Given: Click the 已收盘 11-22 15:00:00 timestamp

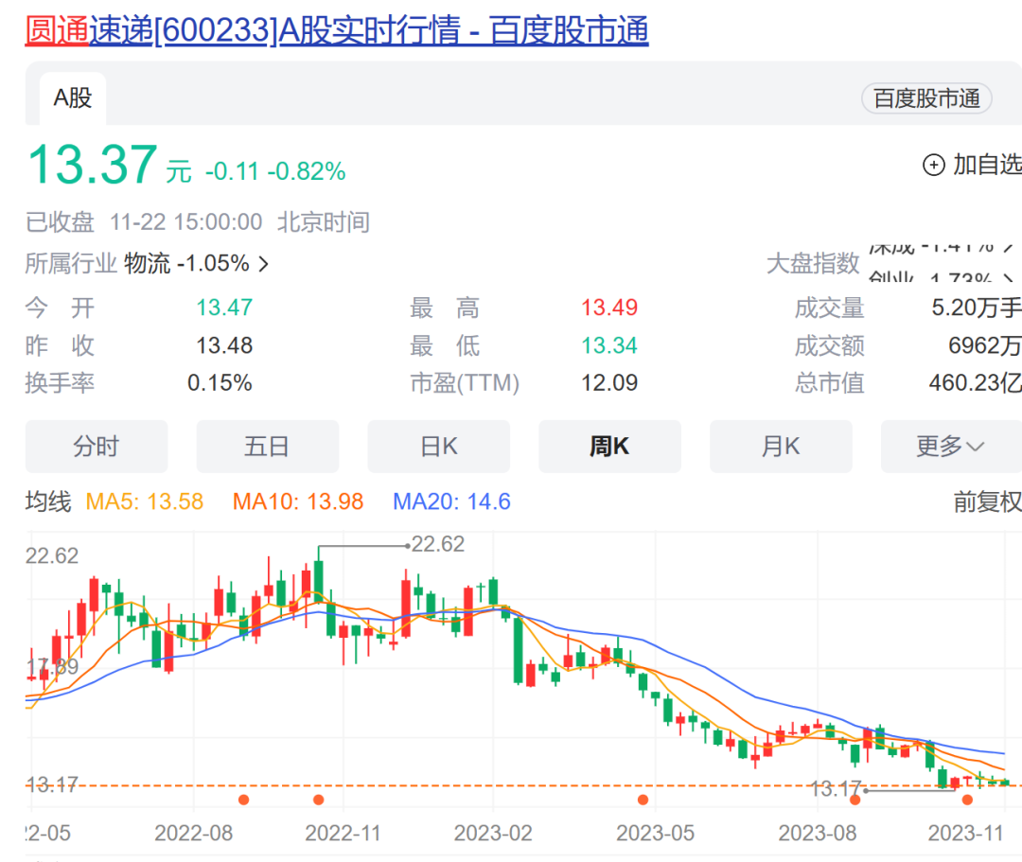Looking at the screenshot, I should tap(144, 222).
